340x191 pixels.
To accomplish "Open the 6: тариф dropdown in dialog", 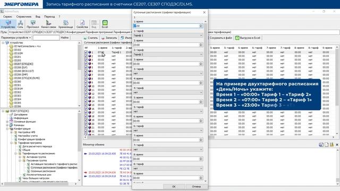I will click(168, 131).
